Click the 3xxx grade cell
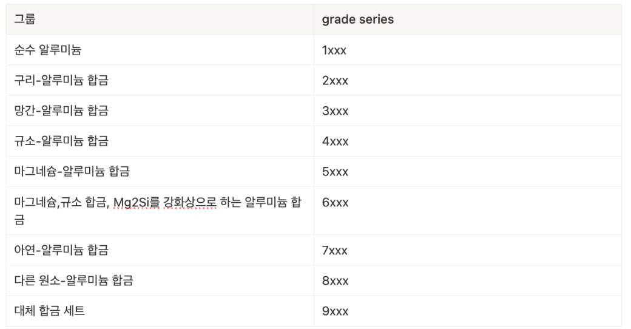This screenshot has height=329, width=631. (468, 110)
